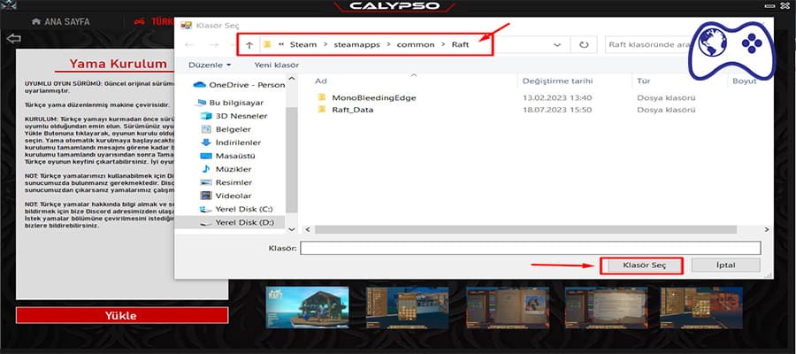Open the first Raft screenshot thumbnail
The width and height of the screenshot is (796, 354).
tap(307, 307)
